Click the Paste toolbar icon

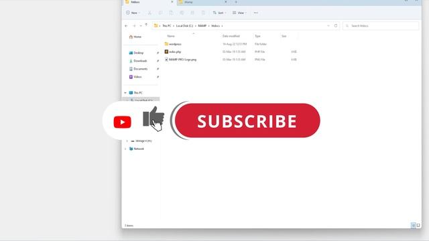pyautogui.click(x=171, y=13)
